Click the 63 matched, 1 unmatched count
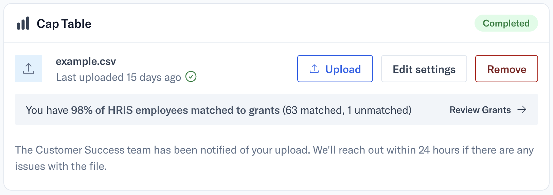The height and width of the screenshot is (195, 553). tap(347, 110)
